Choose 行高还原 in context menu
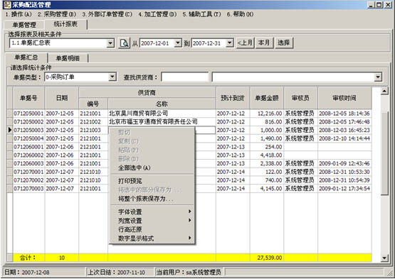The image size is (395, 279). click(152, 229)
